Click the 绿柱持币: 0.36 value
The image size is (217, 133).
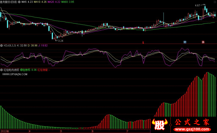pyautogui.click(x=28, y=70)
